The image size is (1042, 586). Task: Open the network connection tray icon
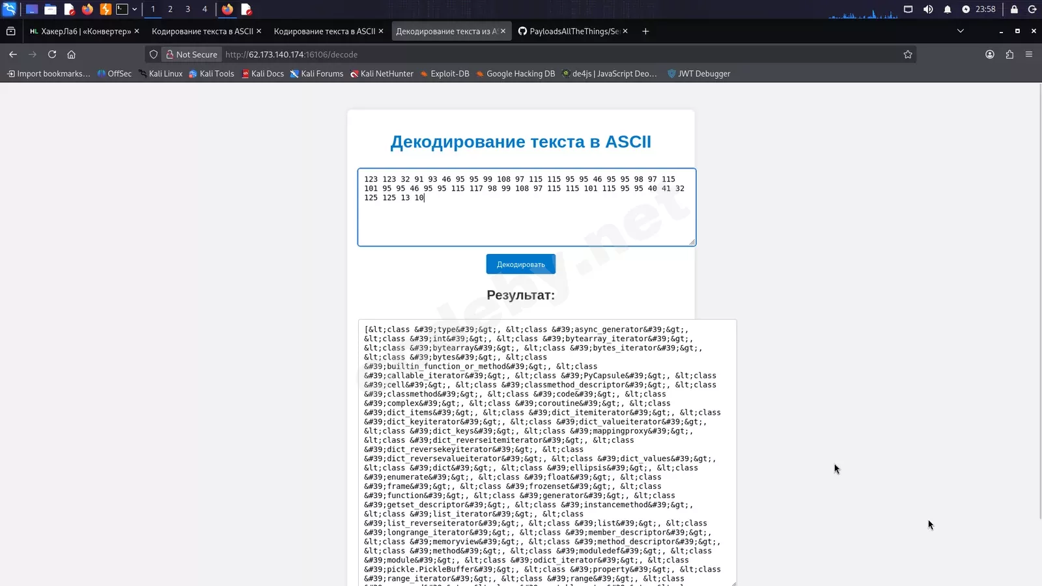pyautogui.click(x=908, y=9)
